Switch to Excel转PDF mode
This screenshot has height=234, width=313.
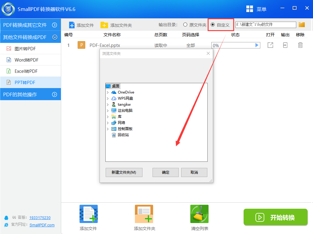click(30, 71)
